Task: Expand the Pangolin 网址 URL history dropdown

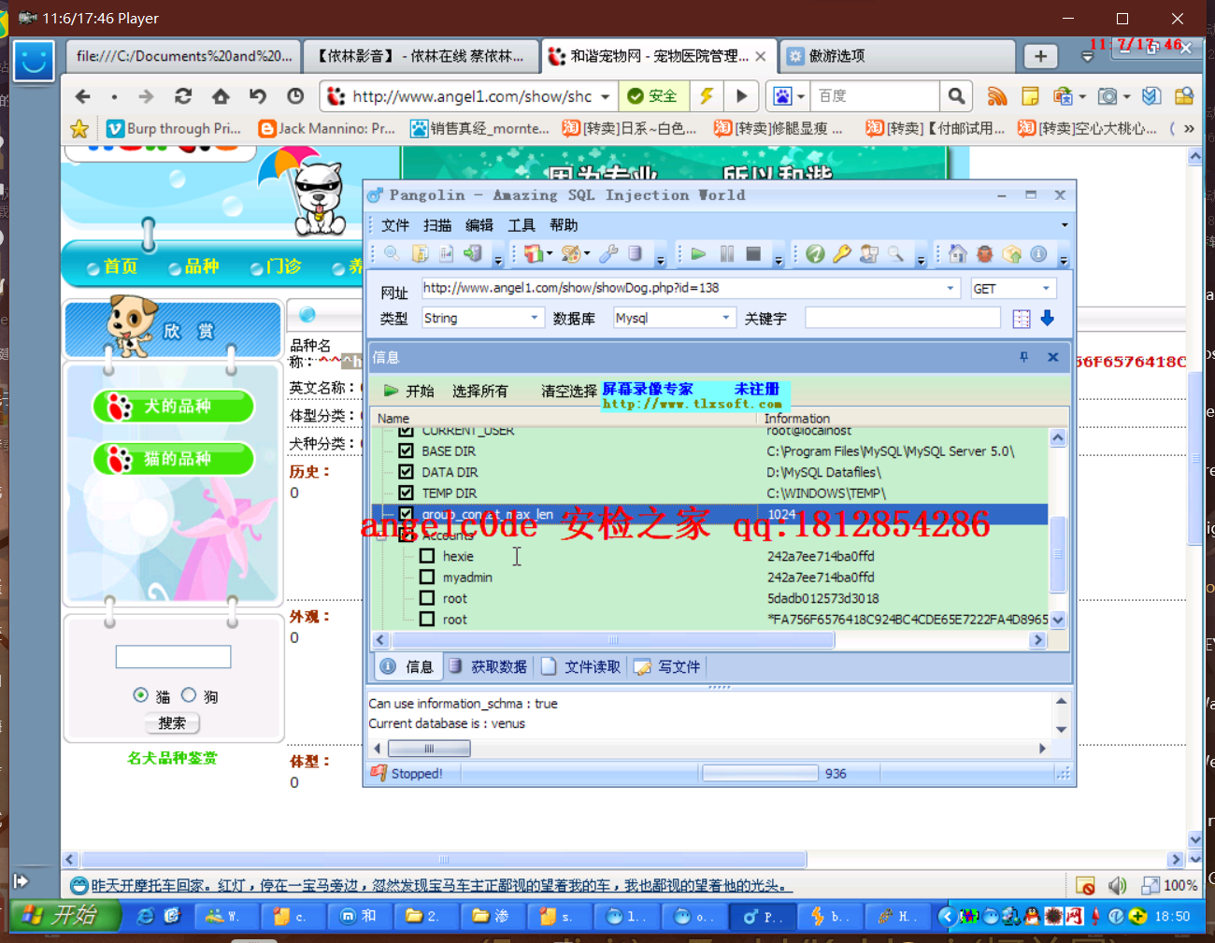Action: tap(951, 288)
